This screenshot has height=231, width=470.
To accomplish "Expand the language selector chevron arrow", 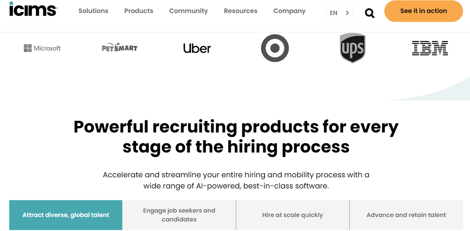I will 347,13.
